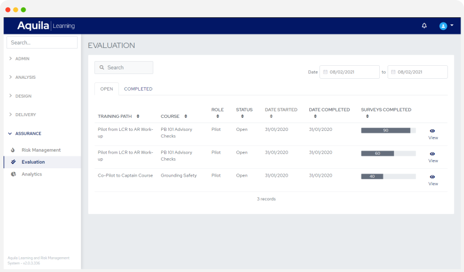Click the eye icon for 90% survey row
464x272 pixels.
[433, 130]
